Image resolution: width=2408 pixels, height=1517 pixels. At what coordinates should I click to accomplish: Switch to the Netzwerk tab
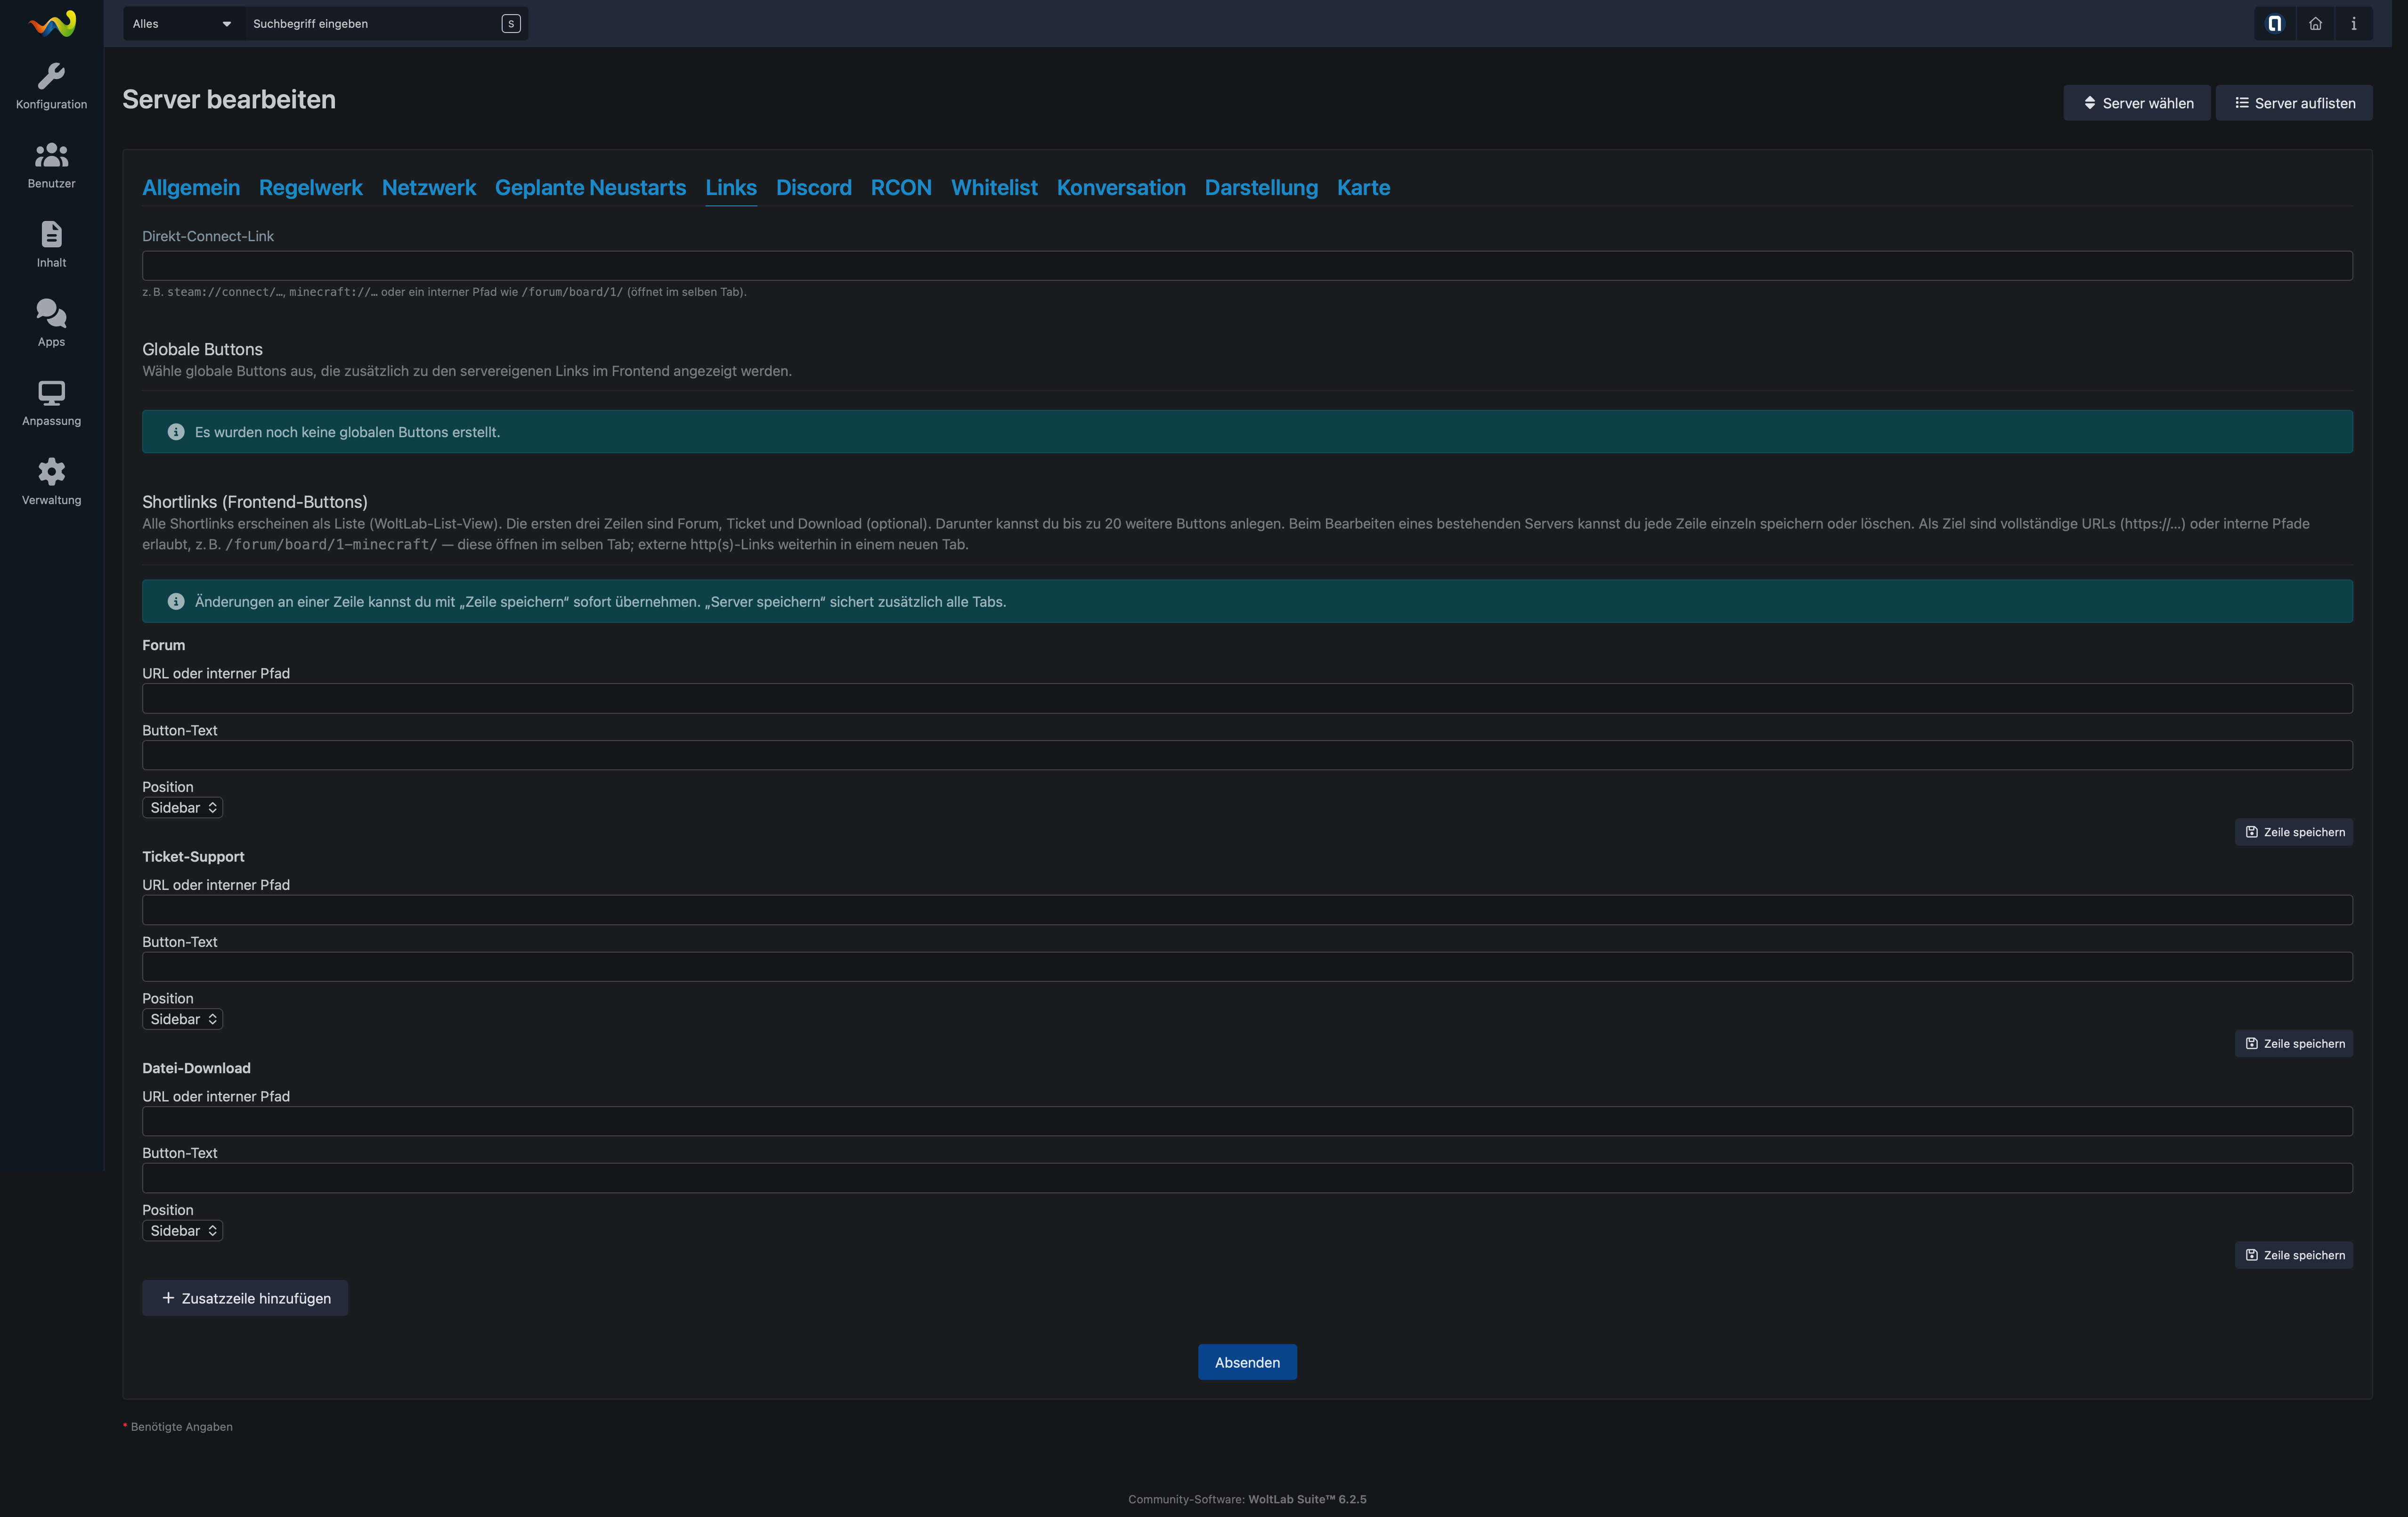pos(429,187)
